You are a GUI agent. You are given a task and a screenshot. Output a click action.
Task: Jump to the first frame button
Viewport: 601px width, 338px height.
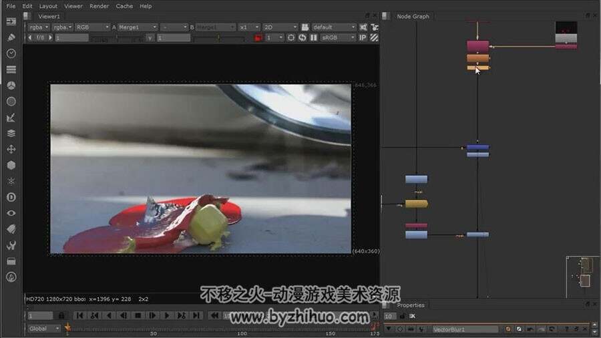coord(79,315)
